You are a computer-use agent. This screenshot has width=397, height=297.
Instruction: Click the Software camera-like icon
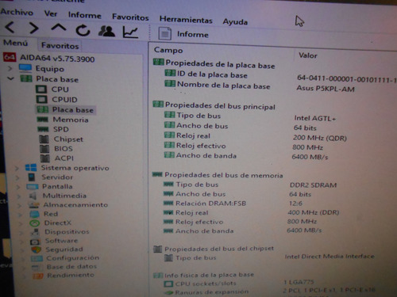(x=35, y=242)
